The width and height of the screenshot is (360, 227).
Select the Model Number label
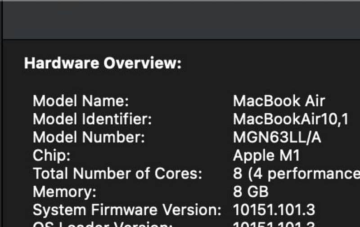(x=89, y=138)
